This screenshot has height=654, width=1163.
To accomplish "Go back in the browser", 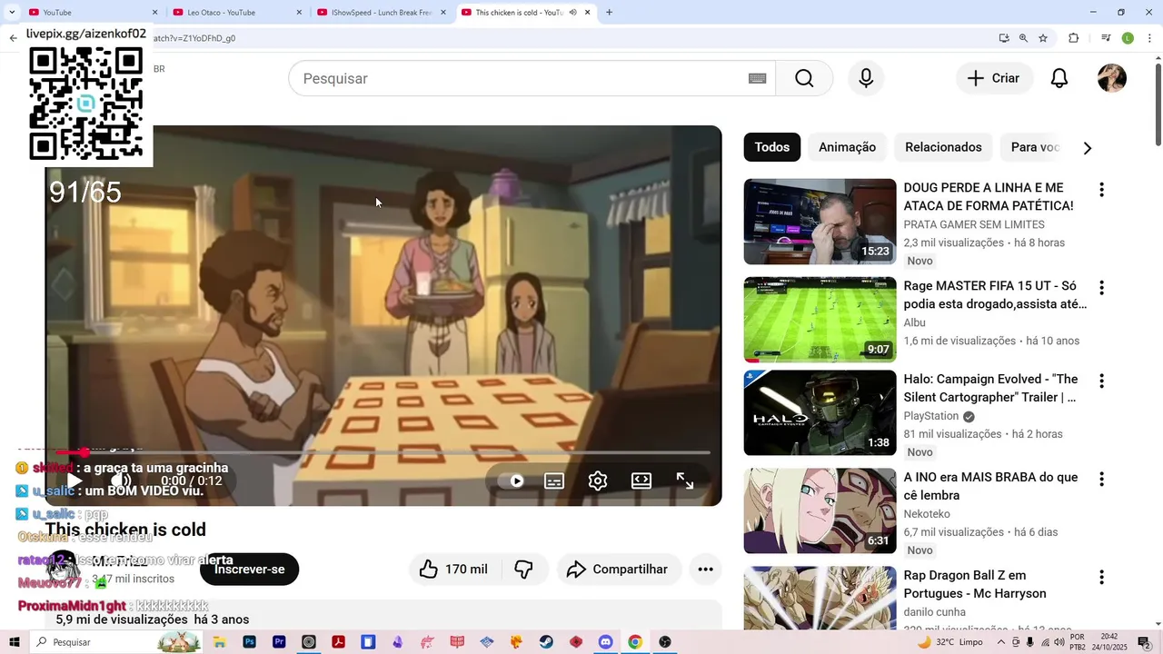I will tap(13, 38).
